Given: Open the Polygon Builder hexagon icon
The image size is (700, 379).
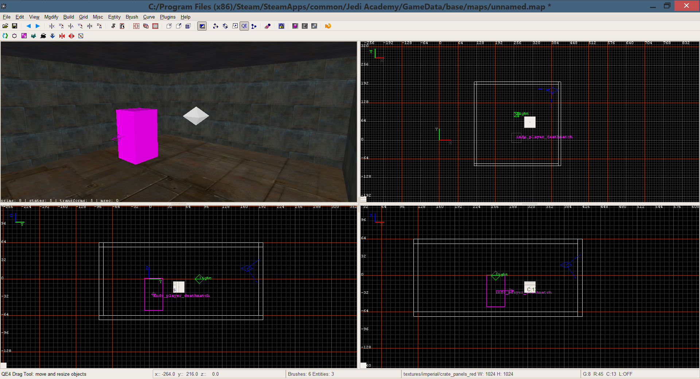Looking at the screenshot, I should pos(15,36).
